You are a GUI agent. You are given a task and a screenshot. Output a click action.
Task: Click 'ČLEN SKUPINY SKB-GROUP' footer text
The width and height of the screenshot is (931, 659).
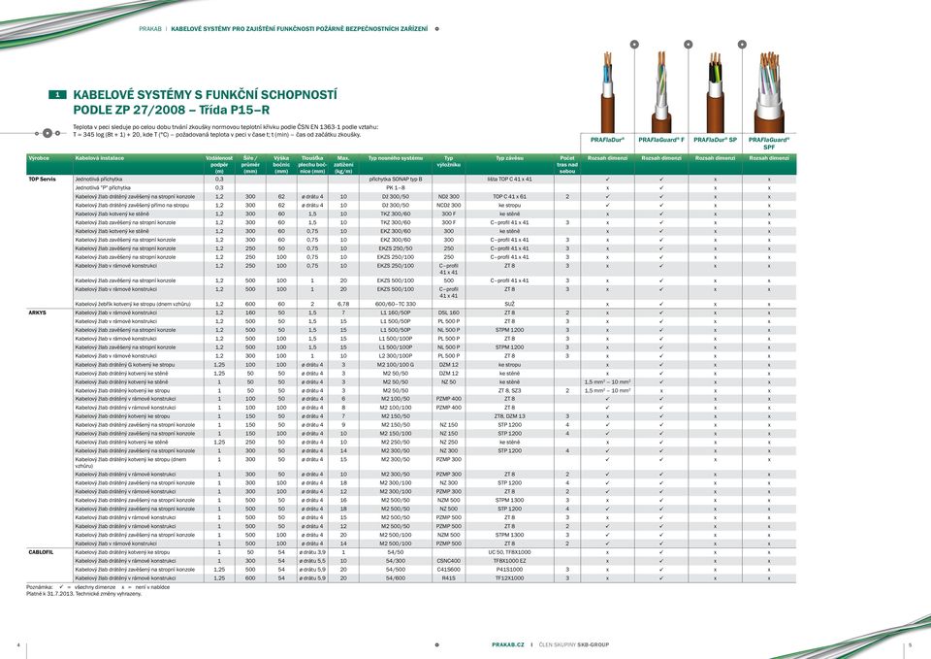coord(573,644)
